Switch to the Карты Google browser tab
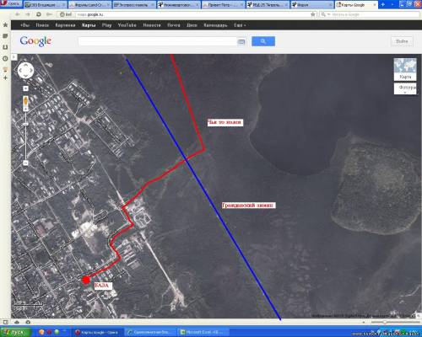 click(x=356, y=4)
